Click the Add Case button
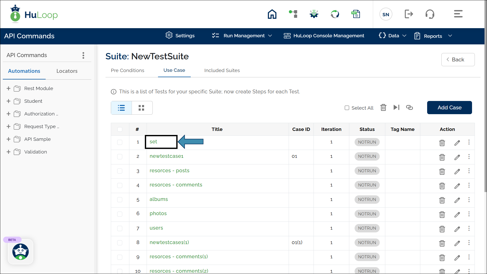Viewport: 487px width, 274px height. pyautogui.click(x=449, y=108)
